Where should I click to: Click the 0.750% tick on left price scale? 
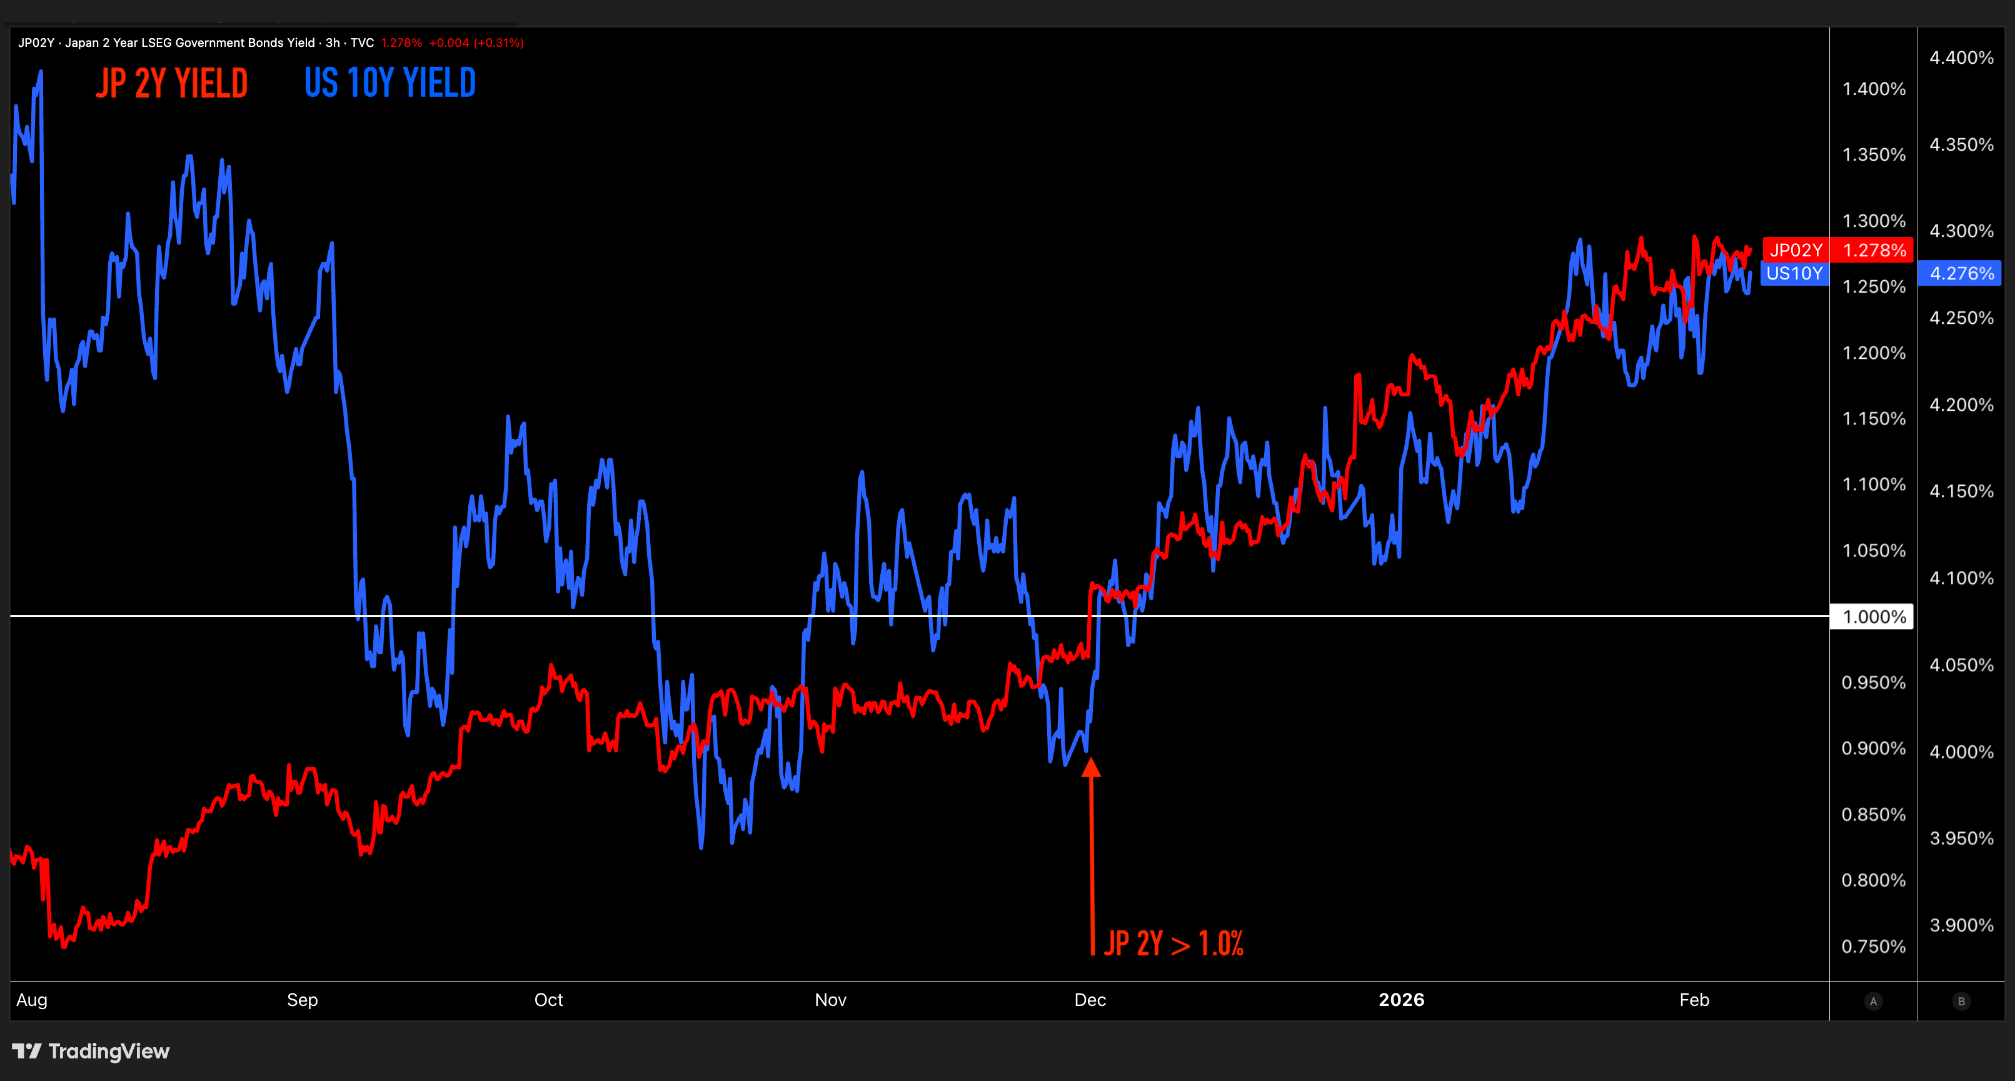tap(1874, 947)
